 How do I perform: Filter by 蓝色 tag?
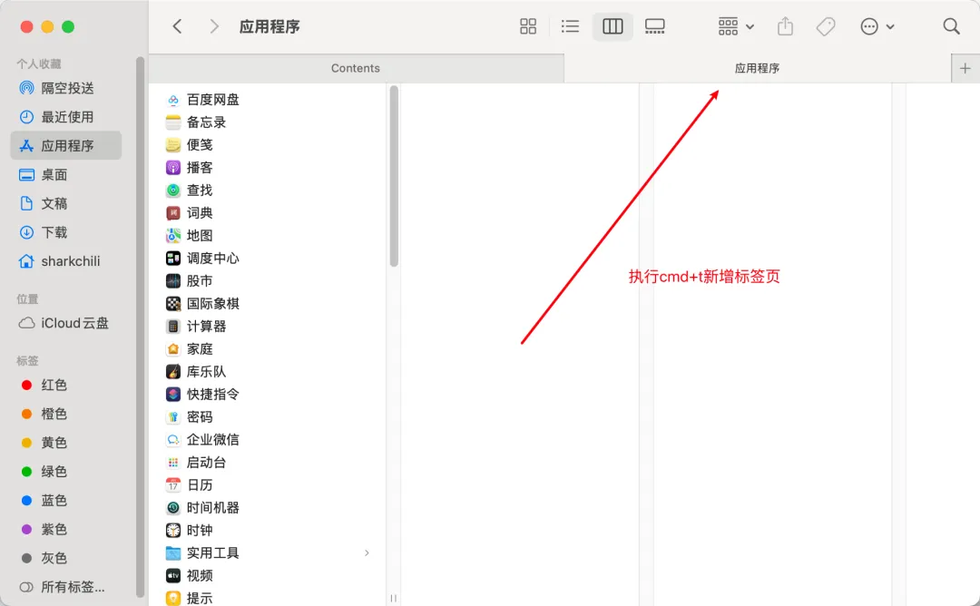[66, 501]
